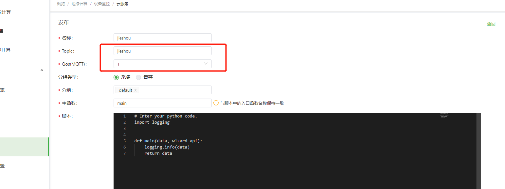Click into the Topic text field
Screen dimensions: 505x189
point(162,51)
